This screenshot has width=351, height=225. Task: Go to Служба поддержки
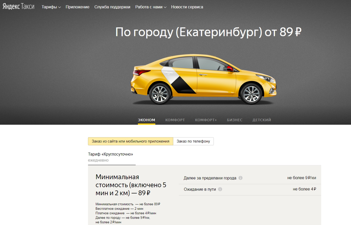click(112, 7)
